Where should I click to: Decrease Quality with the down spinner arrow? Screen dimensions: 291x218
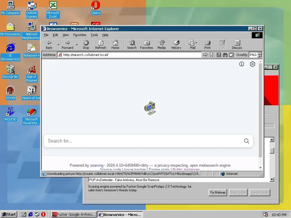260,56
